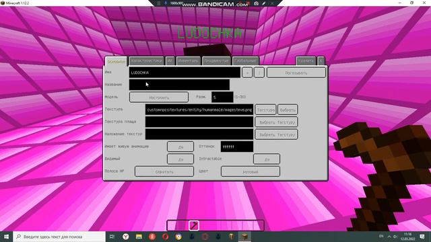Screen dimensions: 431x242
Task: Click the Bandicam microphone icon
Action: pyautogui.click(x=166, y=3)
